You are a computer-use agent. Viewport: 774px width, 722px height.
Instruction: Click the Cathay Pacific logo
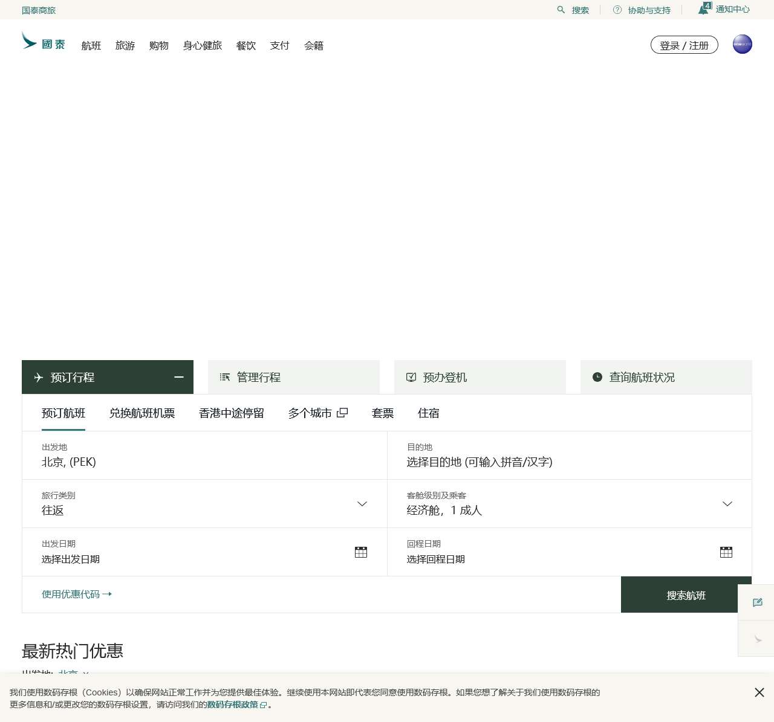(43, 42)
